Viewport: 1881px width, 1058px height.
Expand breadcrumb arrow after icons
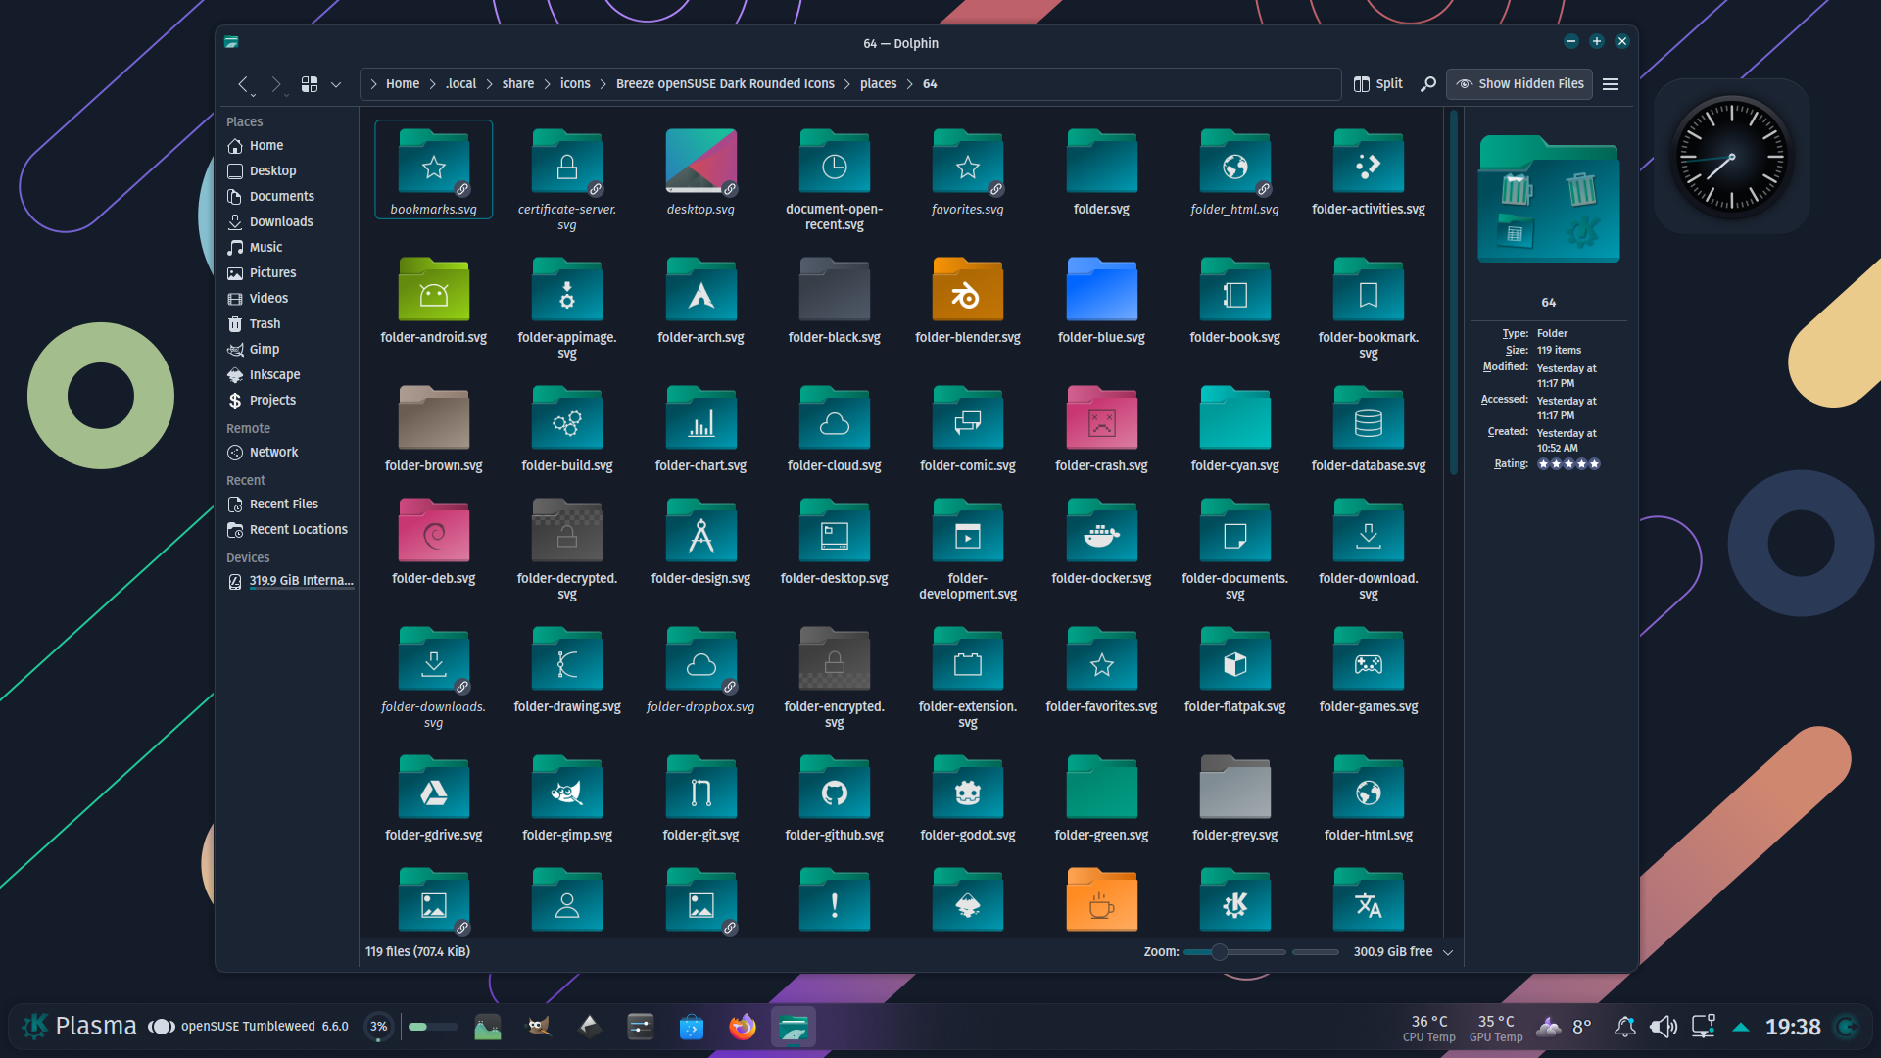click(603, 84)
